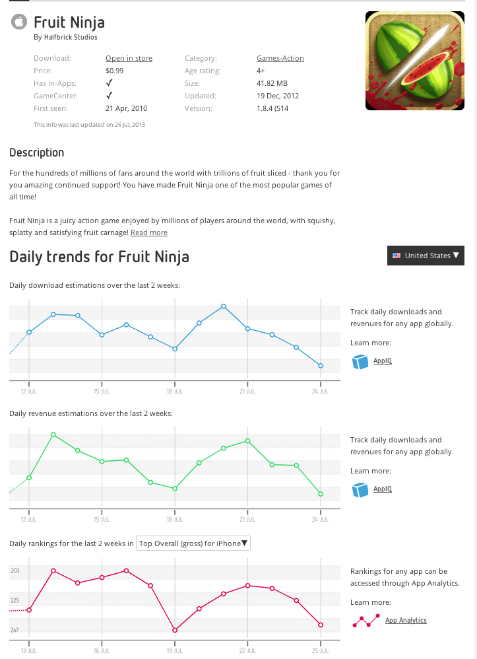Open the AppIQ link beside revenue chart
This screenshot has width=477, height=659.
point(383,489)
